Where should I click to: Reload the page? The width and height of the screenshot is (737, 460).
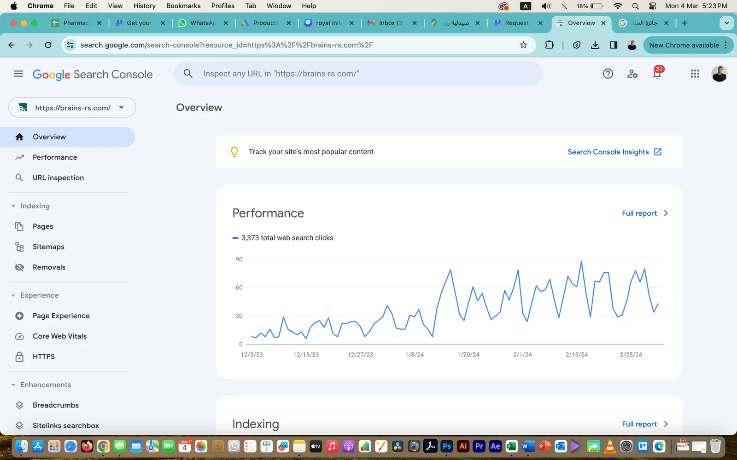48,45
